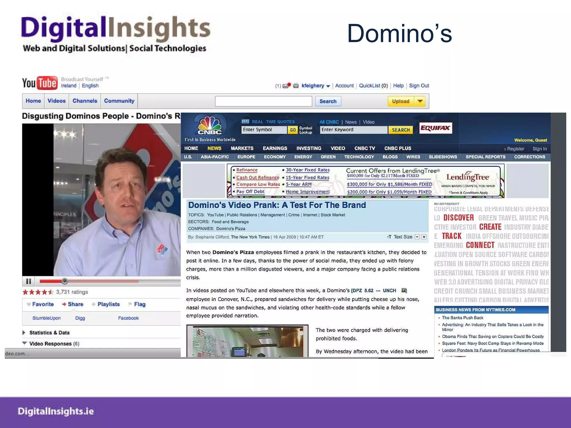The width and height of the screenshot is (571, 428).
Task: Open YouTube Home tab
Action: click(x=33, y=101)
